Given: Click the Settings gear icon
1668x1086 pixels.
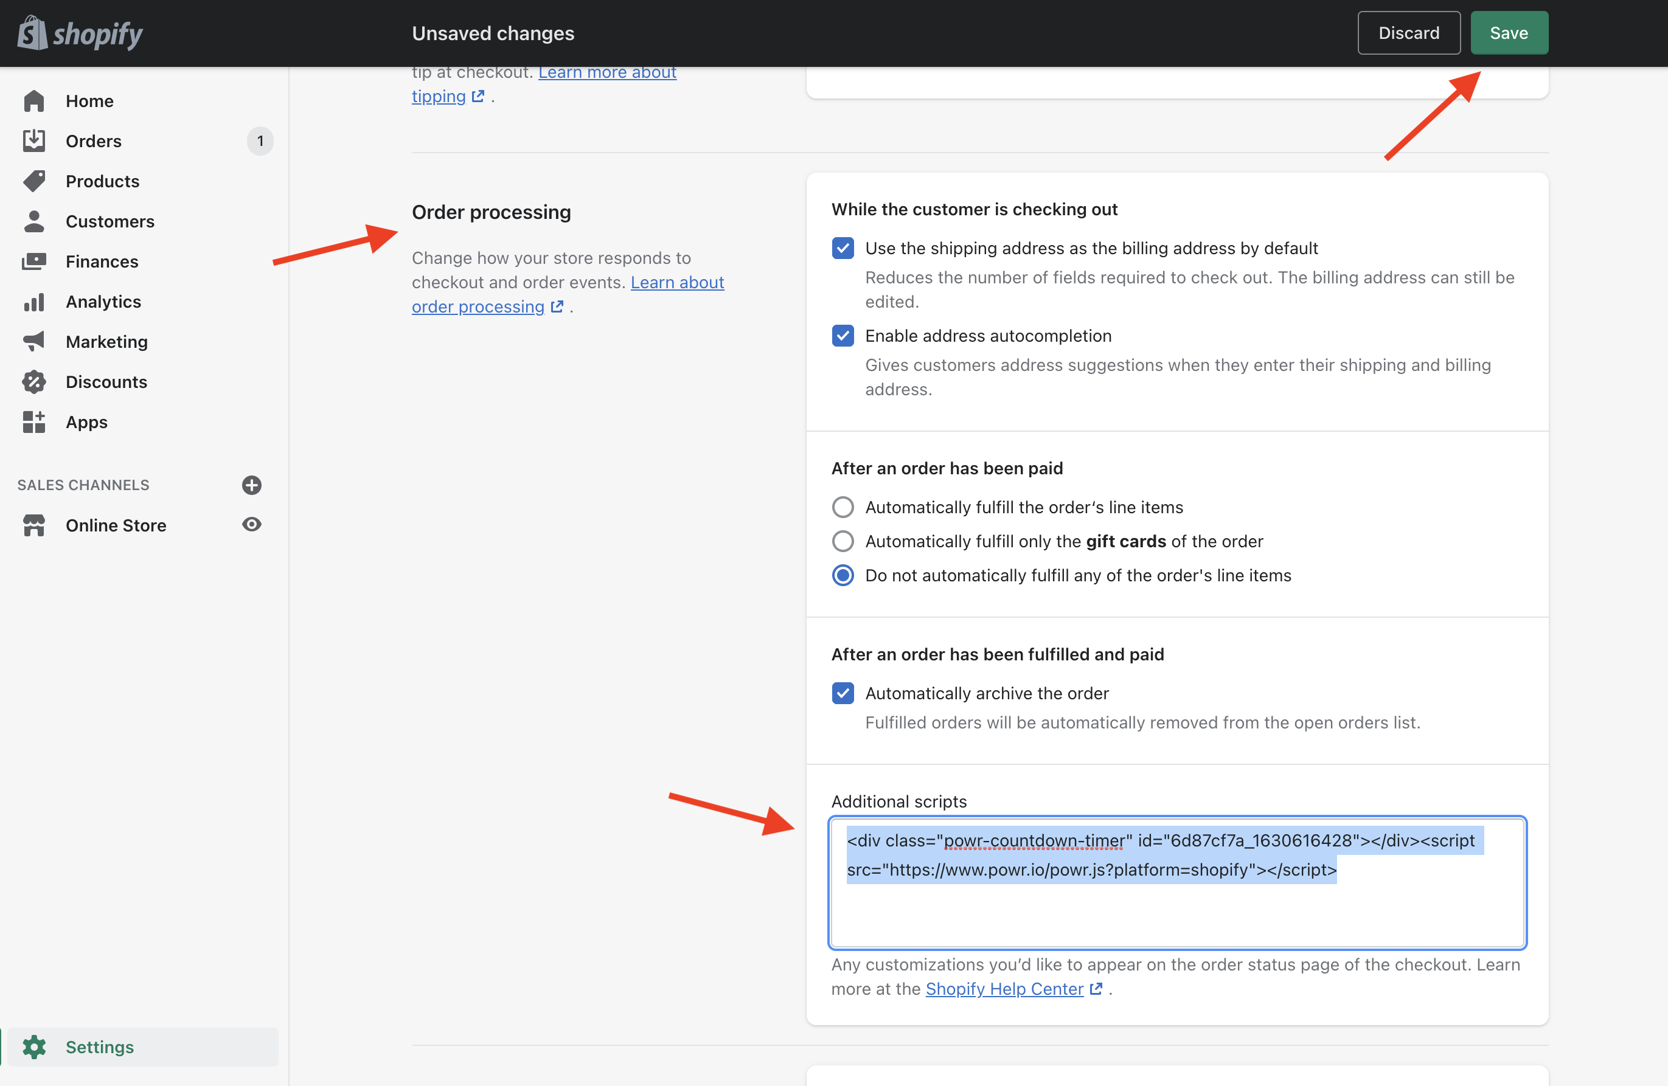Looking at the screenshot, I should [33, 1046].
